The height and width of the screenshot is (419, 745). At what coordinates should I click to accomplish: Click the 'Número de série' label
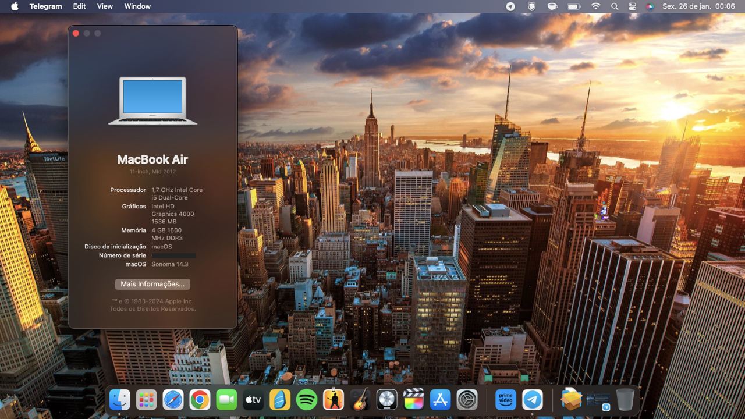pyautogui.click(x=122, y=255)
